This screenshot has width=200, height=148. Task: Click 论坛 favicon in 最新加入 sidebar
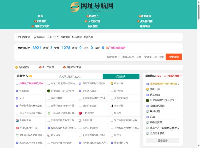[x=147, y=117]
